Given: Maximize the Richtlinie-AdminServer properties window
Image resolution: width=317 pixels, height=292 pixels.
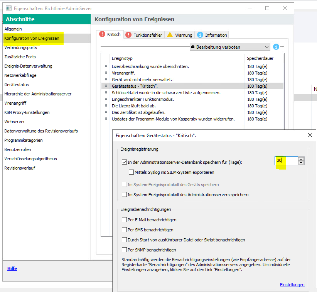Looking at the screenshot, I should [267, 8].
